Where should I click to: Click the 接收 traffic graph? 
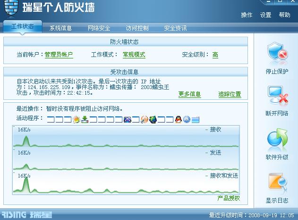click(x=126, y=137)
